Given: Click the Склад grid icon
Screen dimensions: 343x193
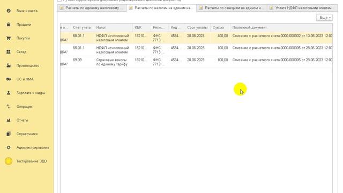Looking at the screenshot, I should click(x=9, y=51).
